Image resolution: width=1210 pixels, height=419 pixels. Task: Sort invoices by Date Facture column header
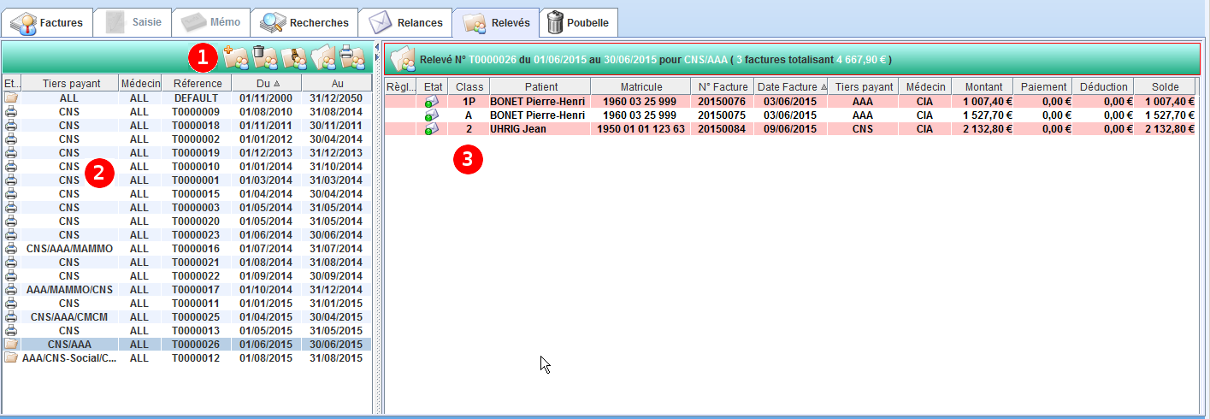point(791,86)
